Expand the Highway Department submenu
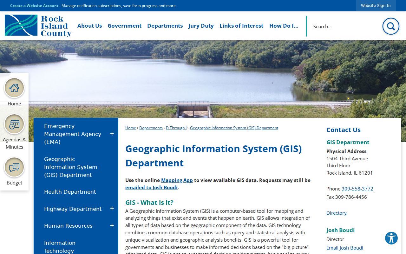Screen dimensions: 406x254 coord(112,209)
